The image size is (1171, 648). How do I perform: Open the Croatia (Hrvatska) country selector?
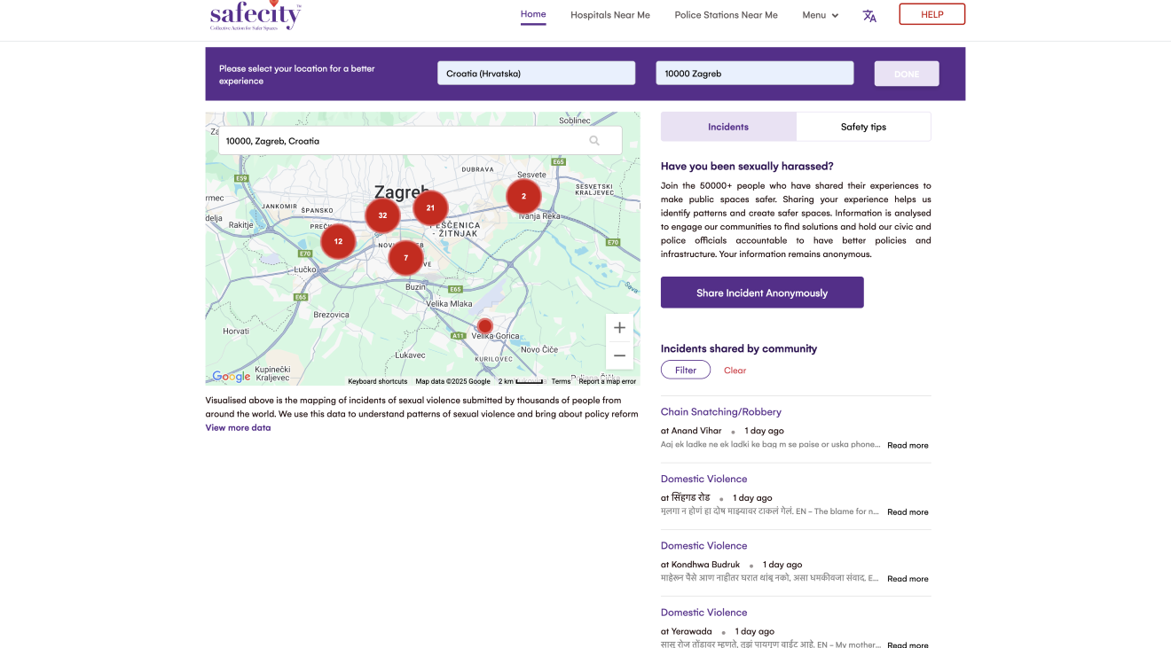(536, 74)
